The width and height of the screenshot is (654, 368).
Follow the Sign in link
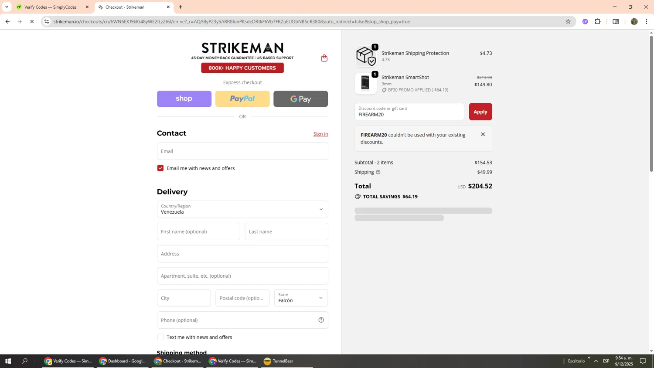coord(320,134)
